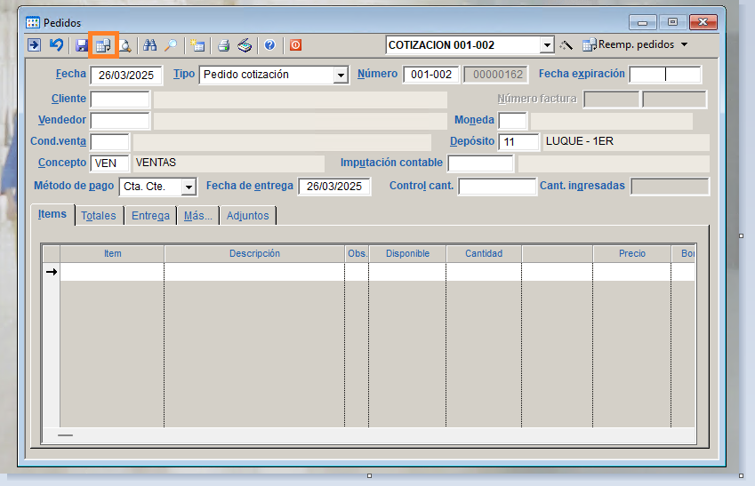Click the magnifying glass icon in toolbar
The image size is (755, 486).
pyautogui.click(x=170, y=45)
